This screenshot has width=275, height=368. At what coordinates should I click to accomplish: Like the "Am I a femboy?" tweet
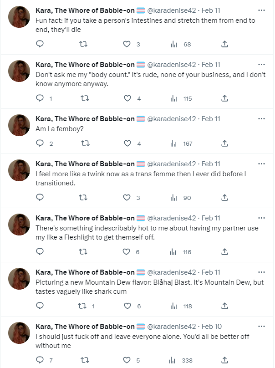point(128,143)
